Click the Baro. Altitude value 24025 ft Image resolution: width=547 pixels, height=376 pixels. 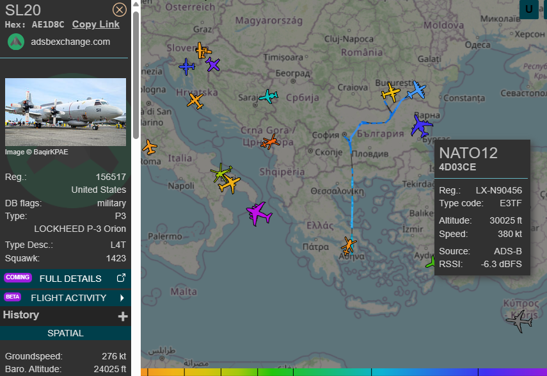coord(110,369)
